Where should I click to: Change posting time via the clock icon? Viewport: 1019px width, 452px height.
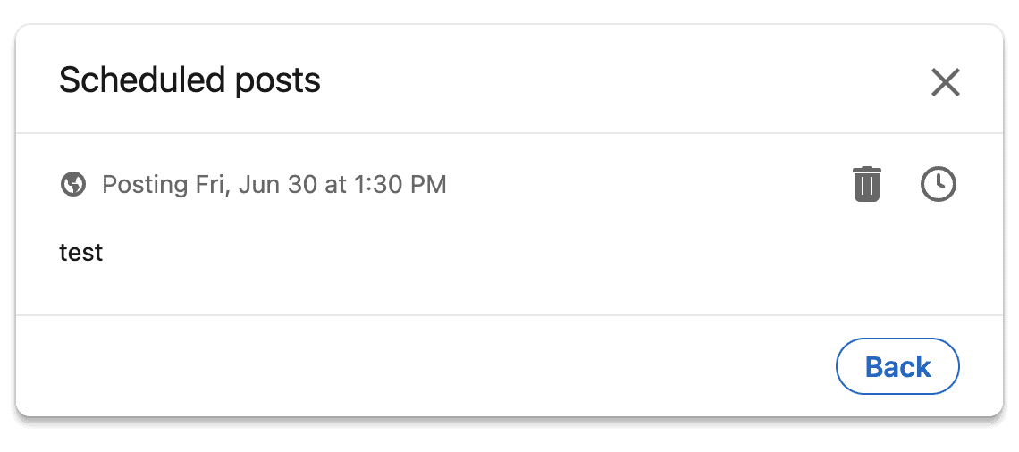938,184
